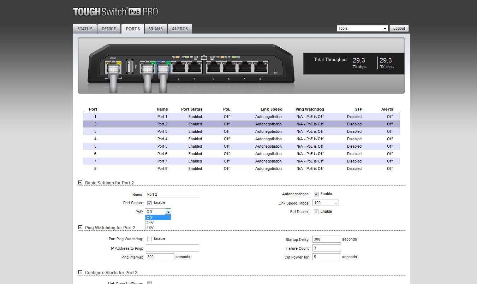The height and width of the screenshot is (284, 477).
Task: Switch to the VLANS tab
Action: pyautogui.click(x=156, y=29)
